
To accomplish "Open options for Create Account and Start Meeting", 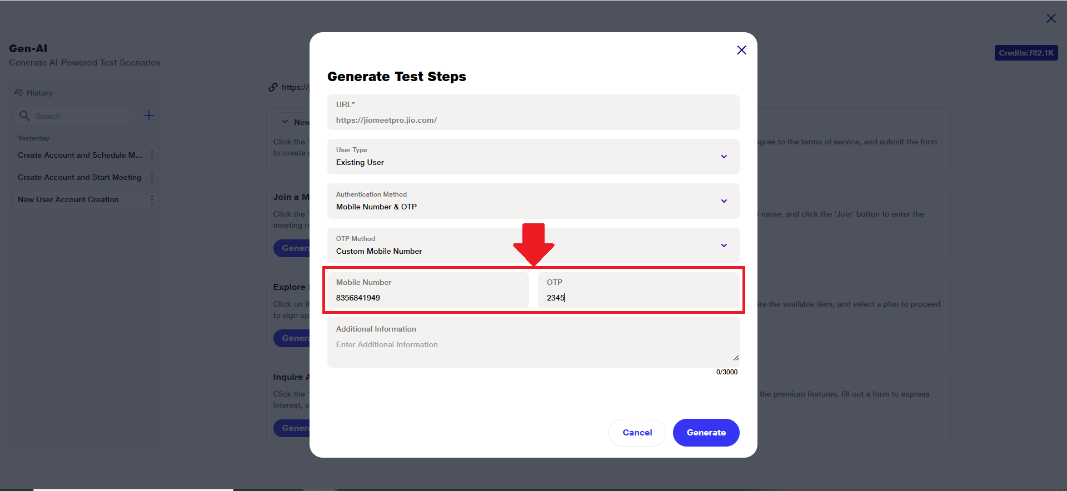I will pos(152,177).
